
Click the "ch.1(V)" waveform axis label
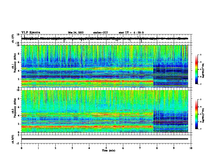[13, 39]
